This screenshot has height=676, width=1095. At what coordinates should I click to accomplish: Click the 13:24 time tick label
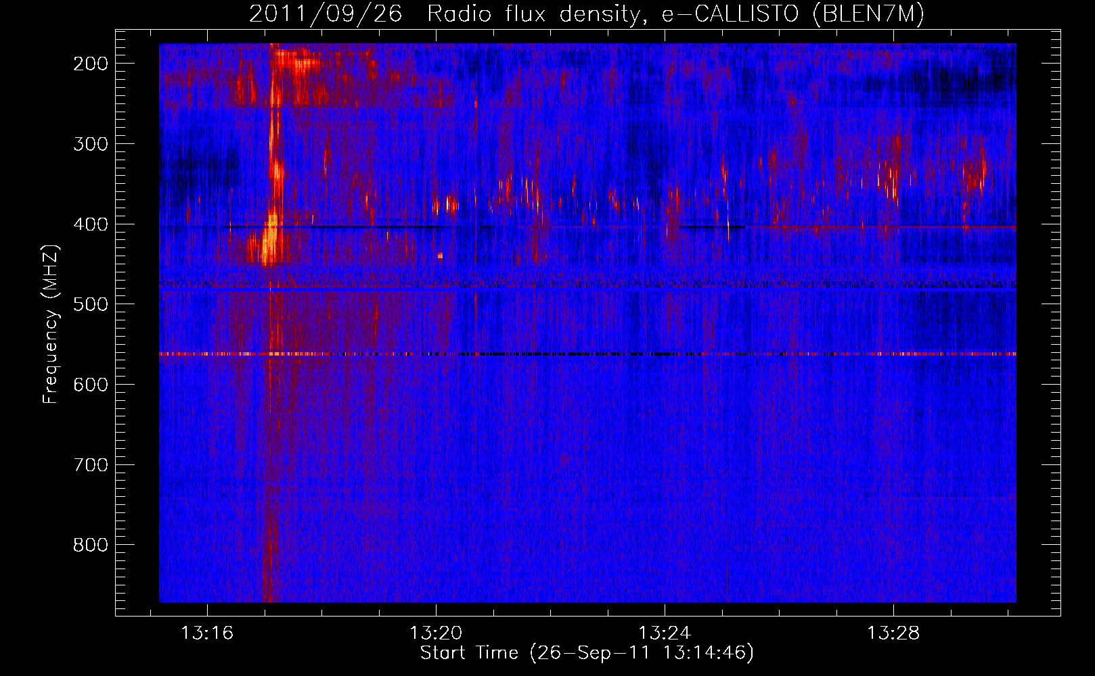coord(665,633)
